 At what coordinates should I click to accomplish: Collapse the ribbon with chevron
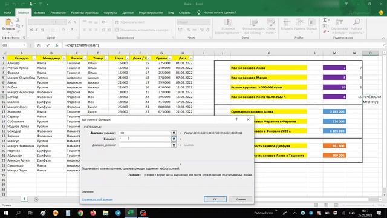(383, 38)
